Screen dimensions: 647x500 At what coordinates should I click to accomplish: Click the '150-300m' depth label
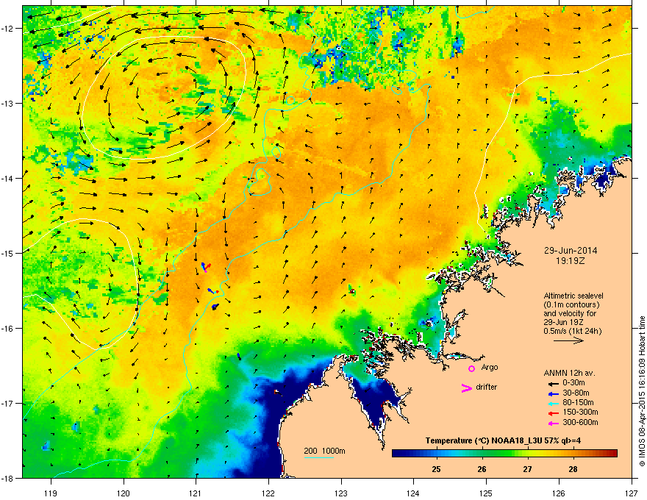[580, 412]
